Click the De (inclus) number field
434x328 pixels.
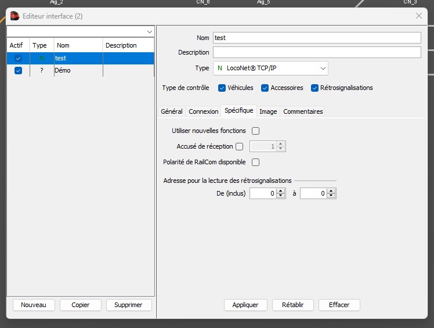[263, 193]
